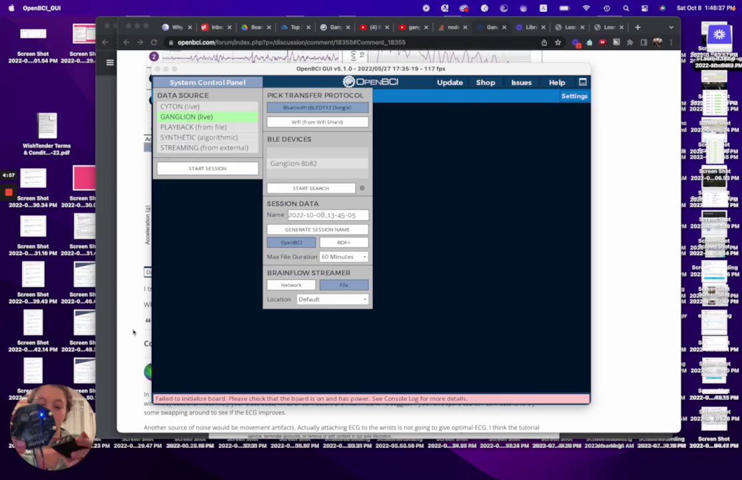This screenshot has width=742, height=480.
Task: Open the forum hamburger menu in the browser
Action: (x=110, y=63)
